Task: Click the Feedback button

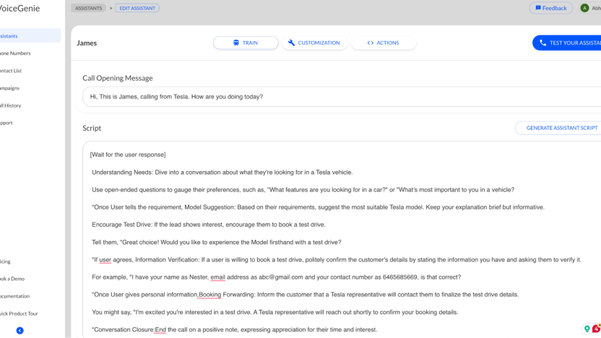Action: pyautogui.click(x=550, y=8)
